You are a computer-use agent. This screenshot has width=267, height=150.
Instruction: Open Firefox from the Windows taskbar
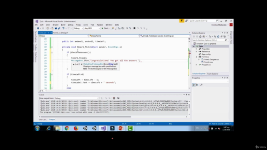(76, 128)
